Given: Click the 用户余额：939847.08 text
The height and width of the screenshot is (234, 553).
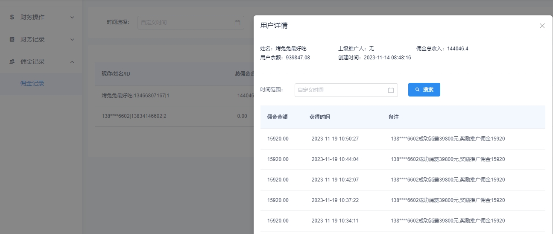Looking at the screenshot, I should coord(285,57).
